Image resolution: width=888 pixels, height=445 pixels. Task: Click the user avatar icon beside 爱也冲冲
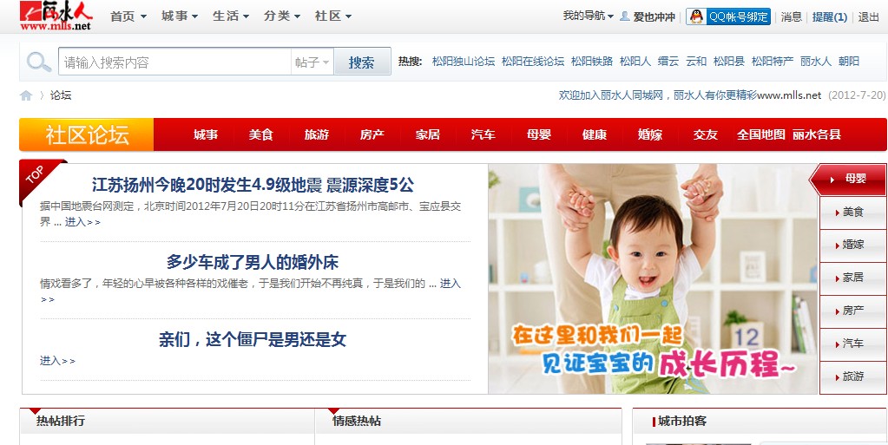coord(625,16)
